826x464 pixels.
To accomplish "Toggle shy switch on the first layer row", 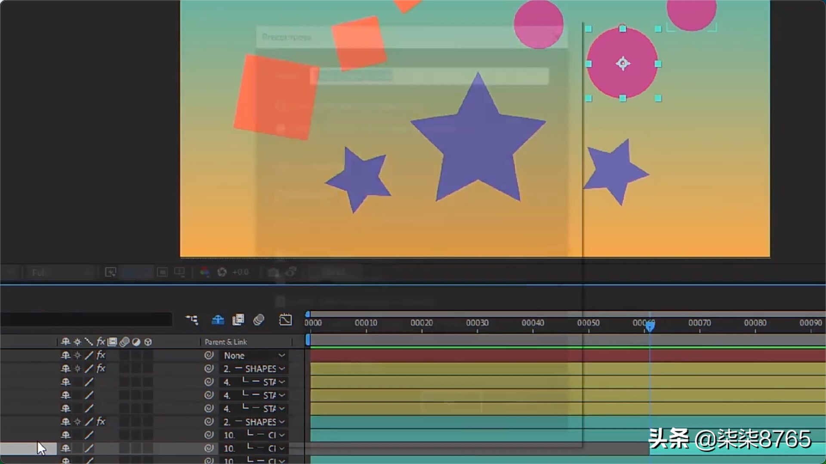I will [65, 355].
